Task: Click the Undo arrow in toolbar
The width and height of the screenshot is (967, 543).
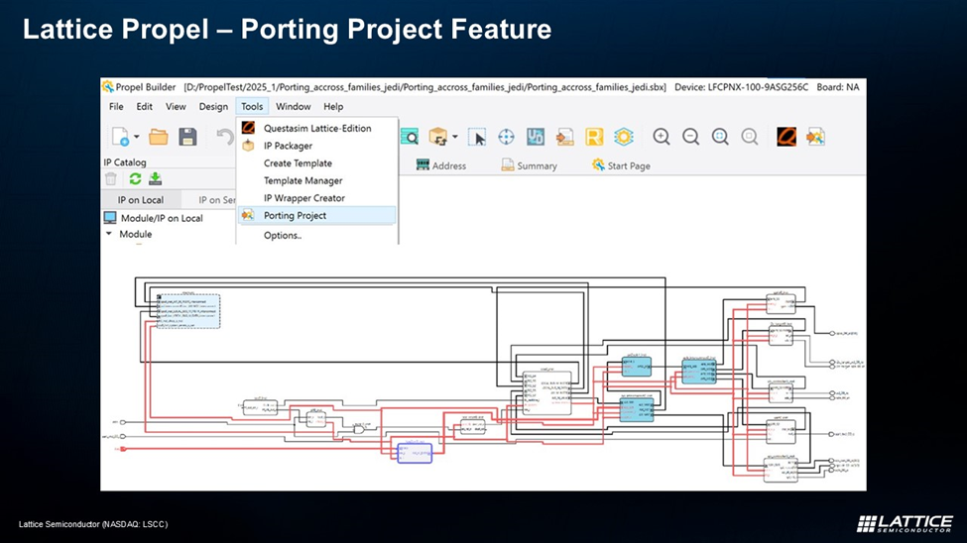Action: (x=225, y=136)
